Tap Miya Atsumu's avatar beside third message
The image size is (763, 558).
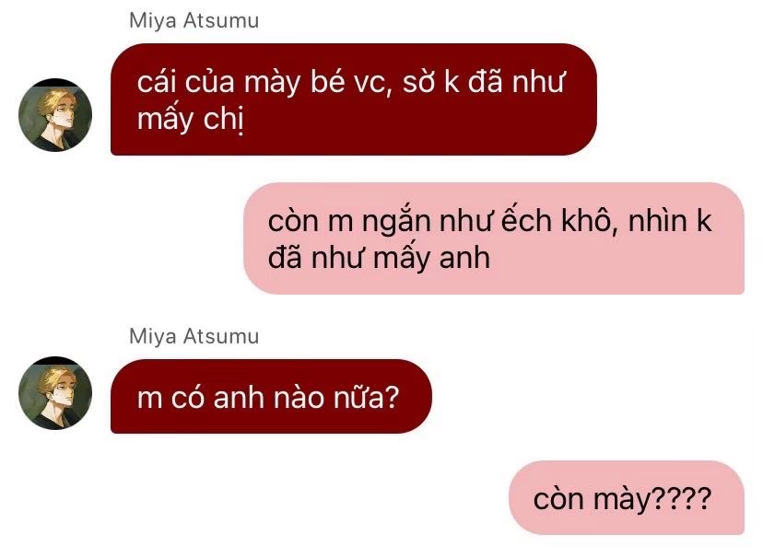pyautogui.click(x=55, y=393)
